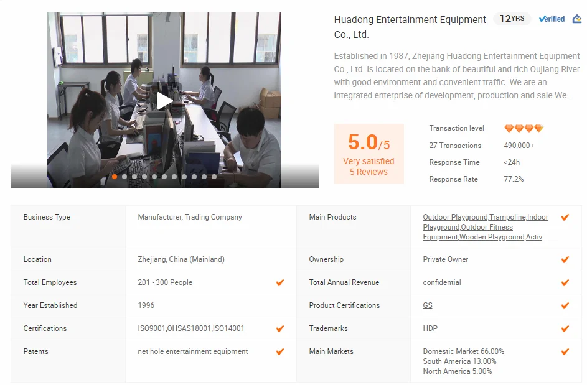Open the net hole entertainment equipment patent

[x=193, y=351]
